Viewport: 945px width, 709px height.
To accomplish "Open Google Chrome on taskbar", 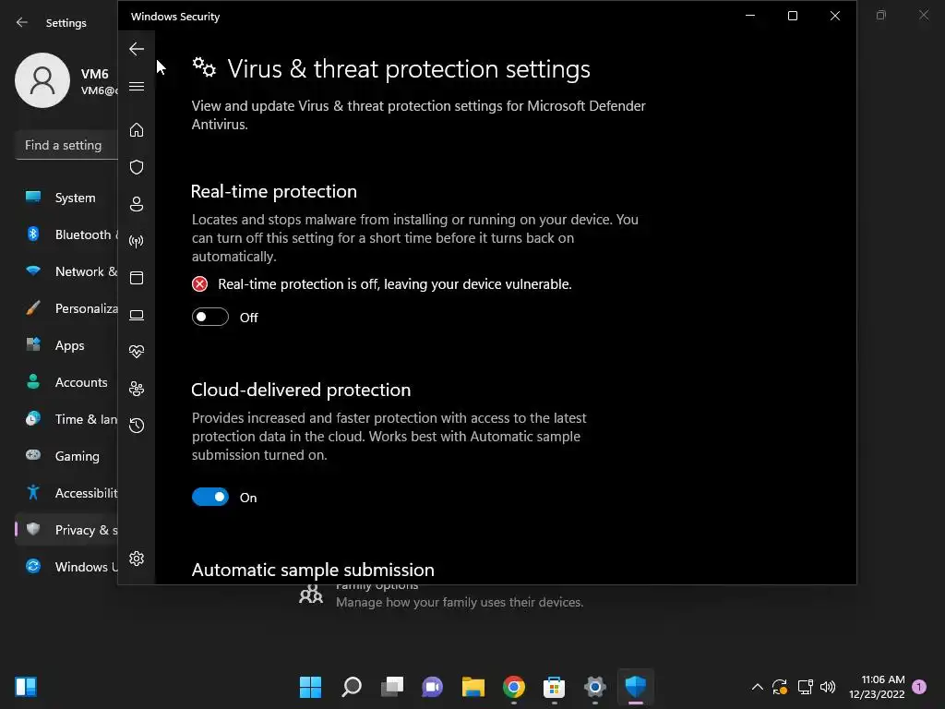I will point(513,687).
